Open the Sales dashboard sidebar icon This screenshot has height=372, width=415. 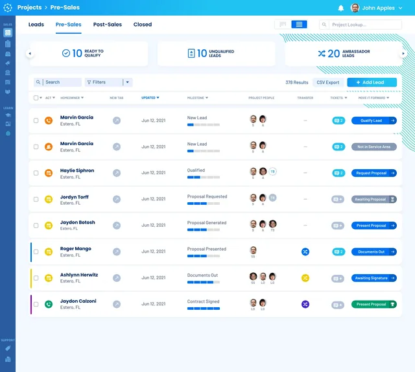pos(8,33)
